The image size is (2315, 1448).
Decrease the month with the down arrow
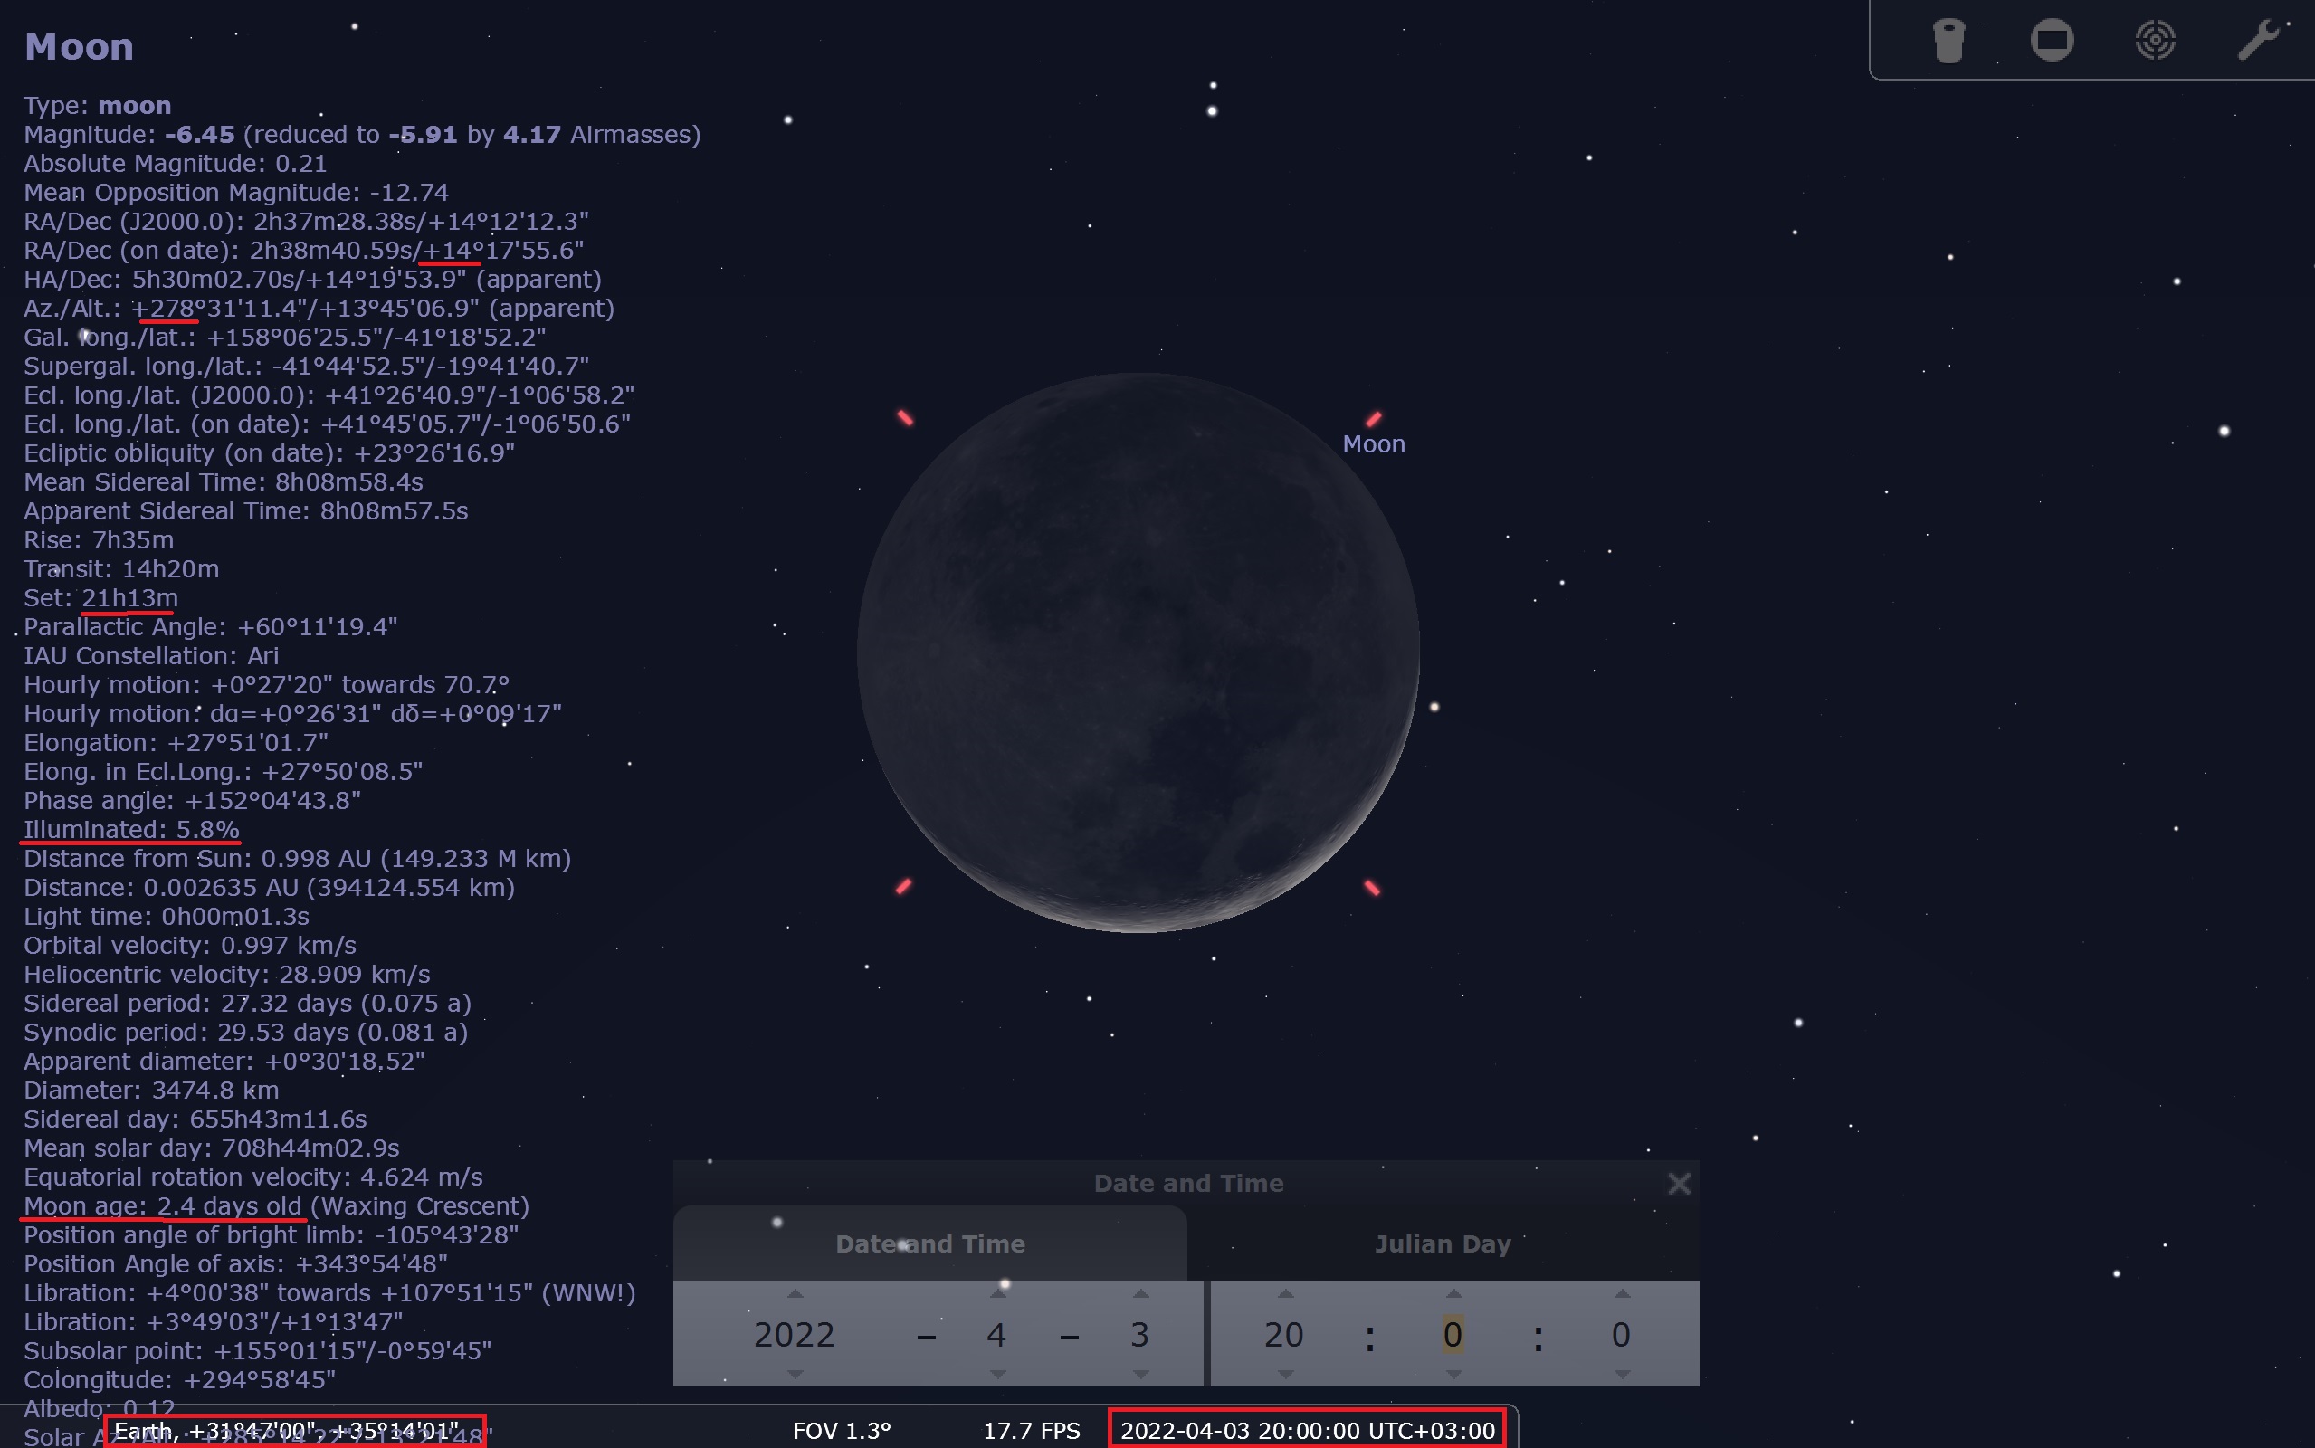point(997,1375)
